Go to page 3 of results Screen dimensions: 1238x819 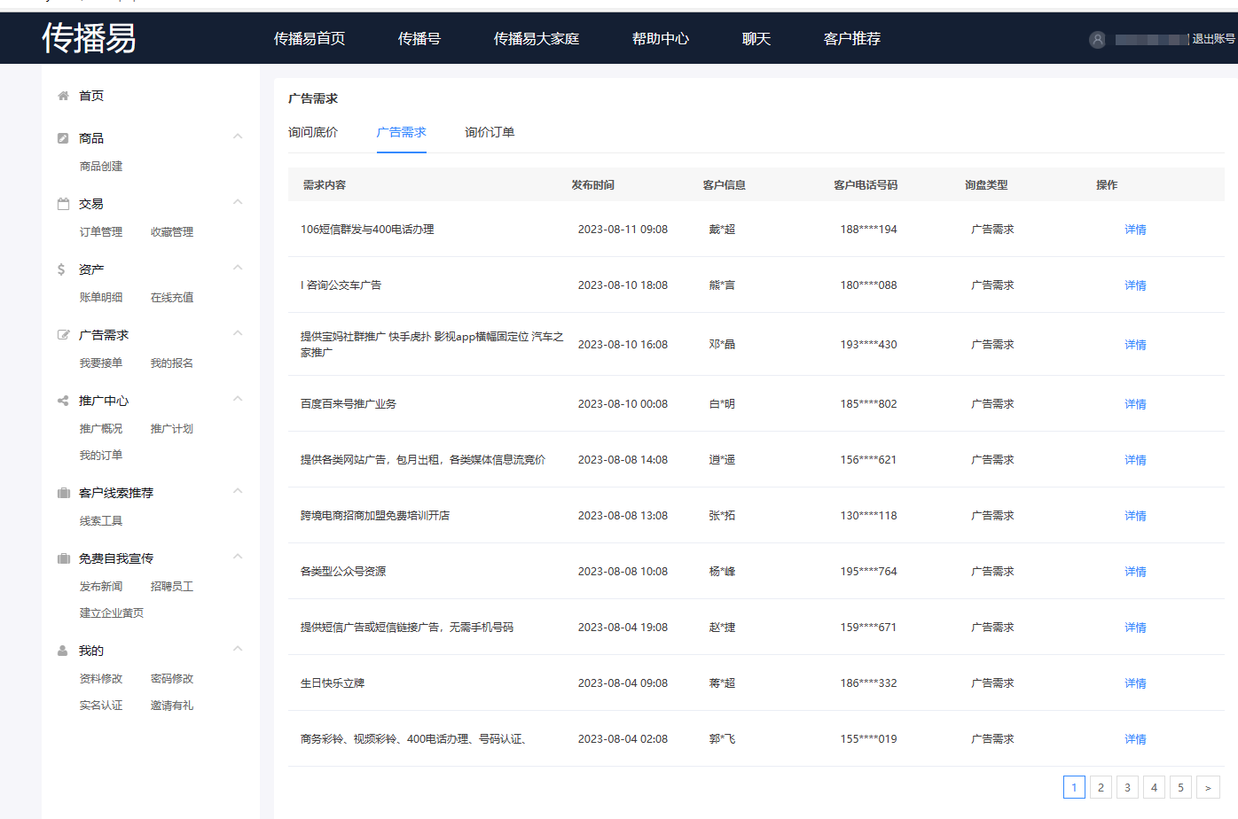click(1127, 786)
